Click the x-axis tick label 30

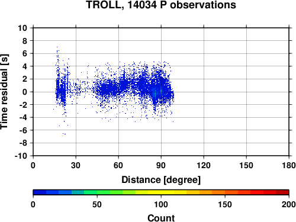76,165
